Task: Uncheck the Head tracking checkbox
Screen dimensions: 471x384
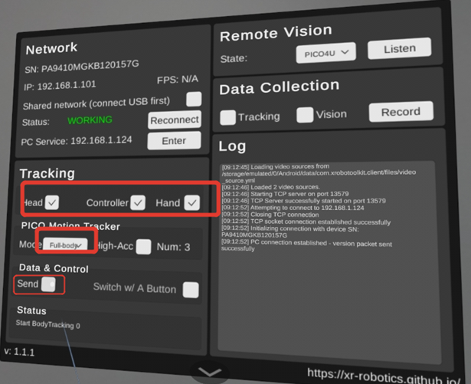Action: (x=51, y=202)
